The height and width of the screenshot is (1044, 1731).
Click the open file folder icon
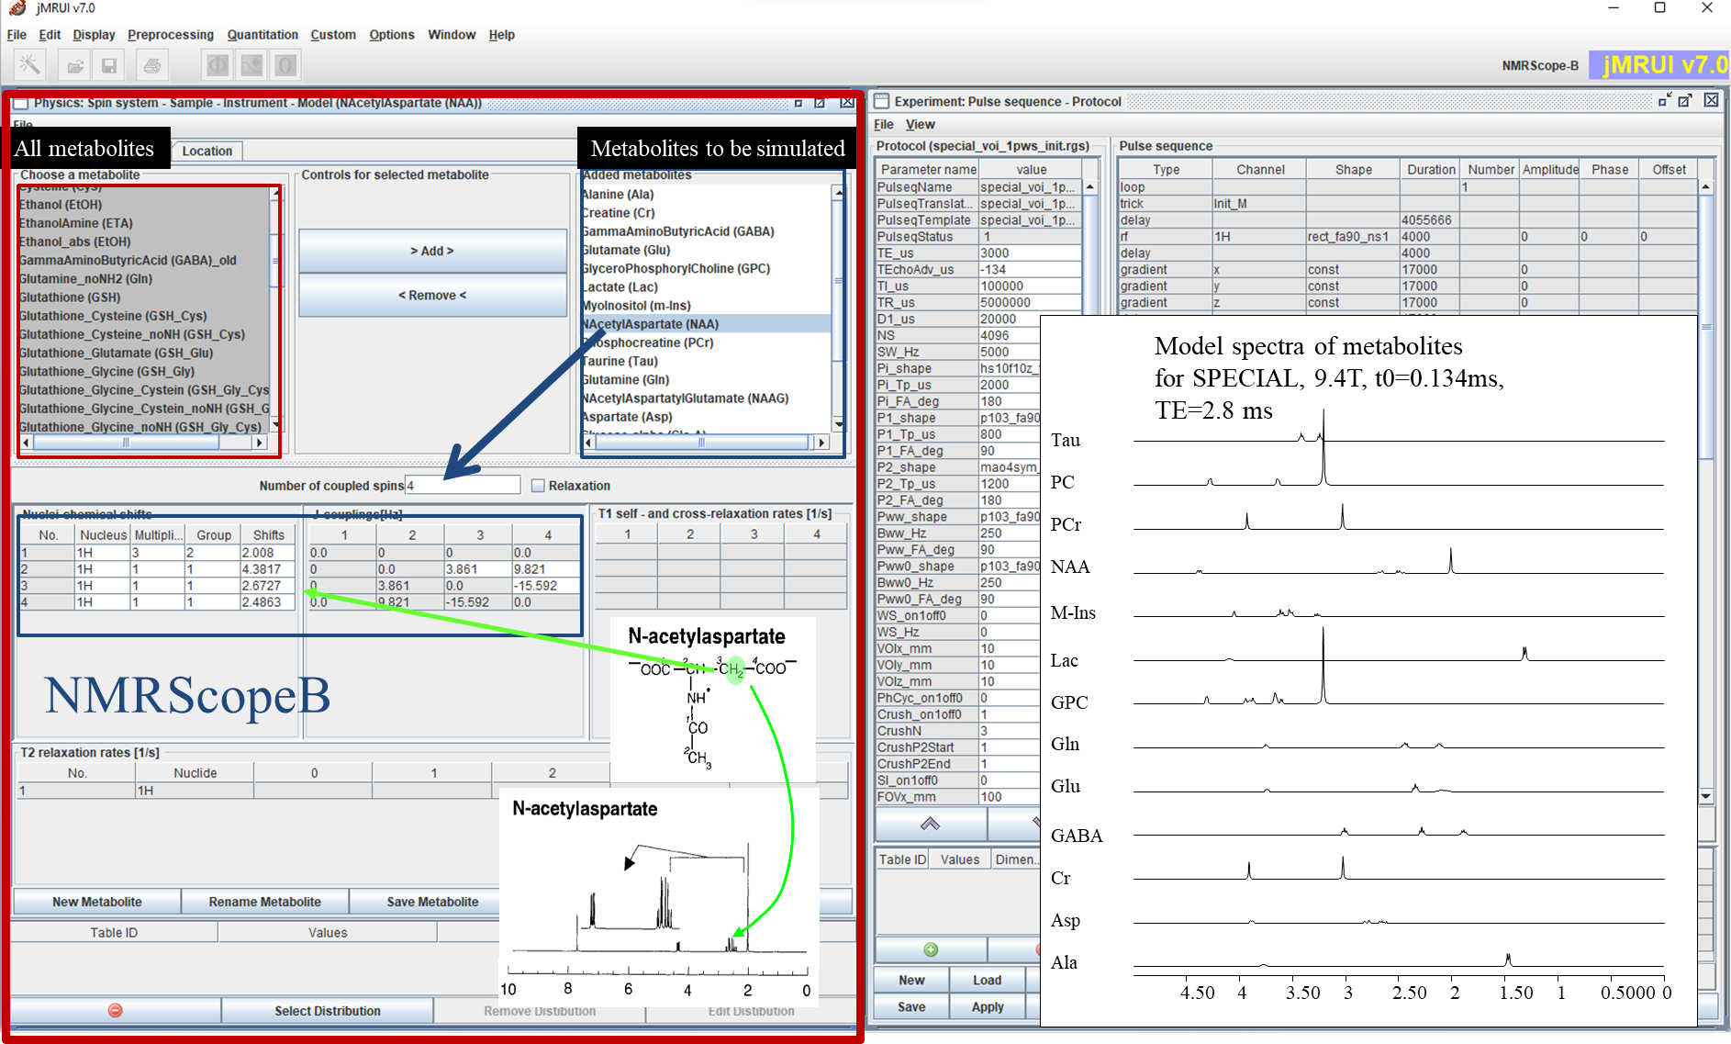[75, 65]
